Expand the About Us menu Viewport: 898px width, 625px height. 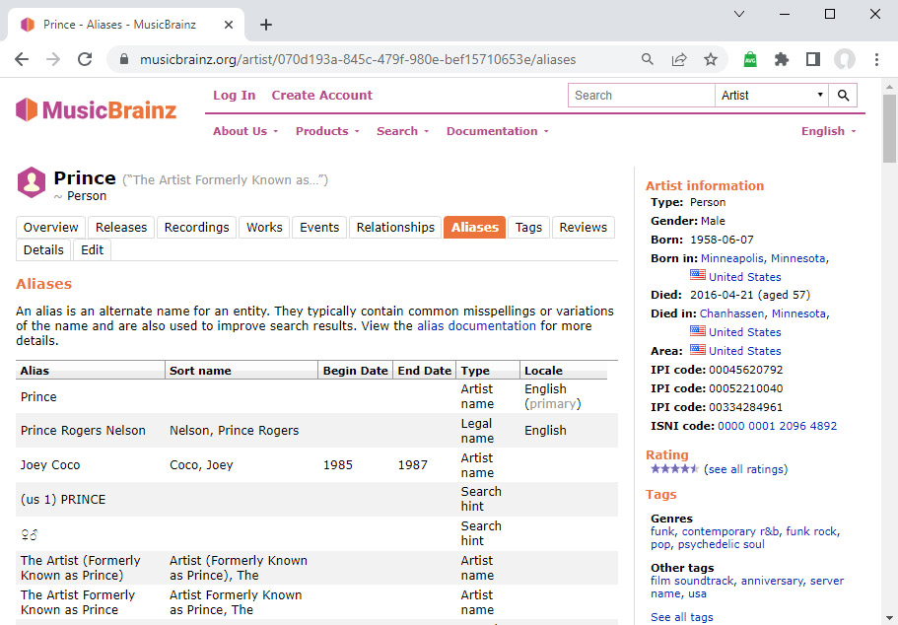coord(245,131)
